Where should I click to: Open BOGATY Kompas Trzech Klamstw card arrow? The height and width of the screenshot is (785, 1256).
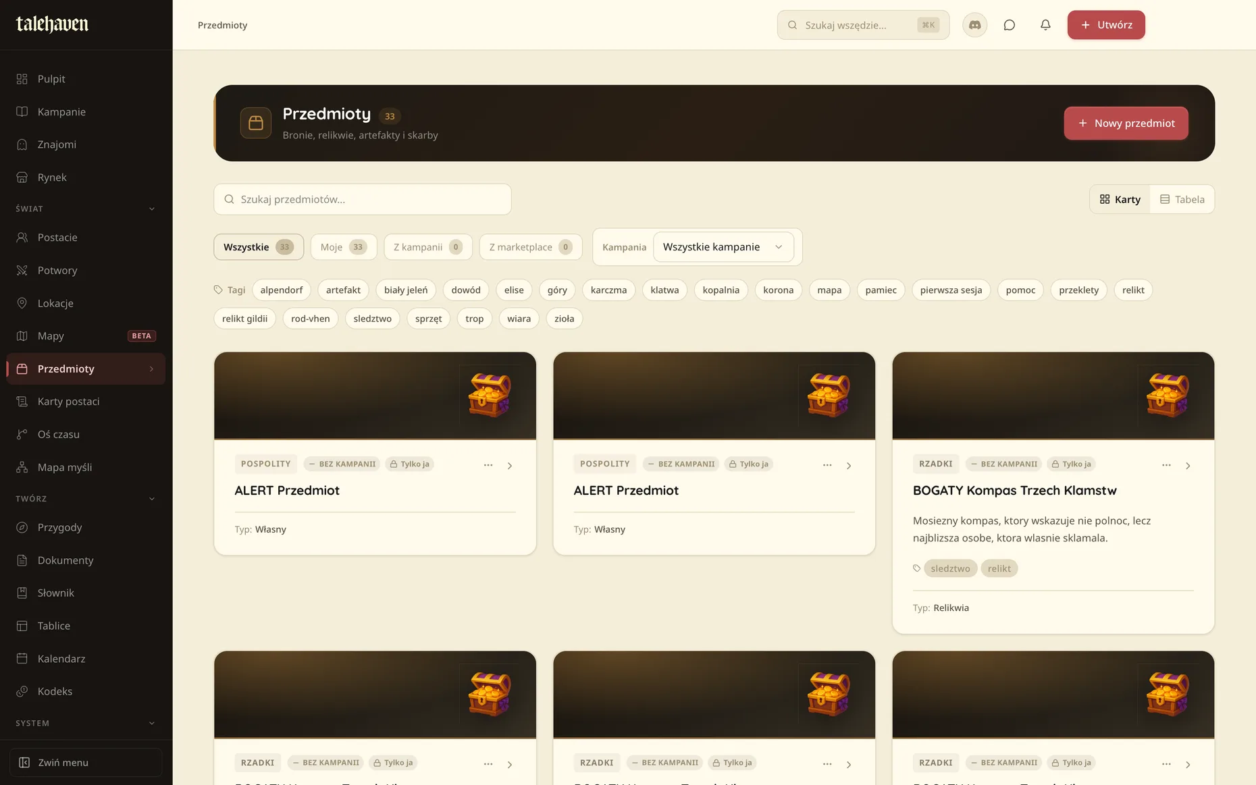point(1188,465)
